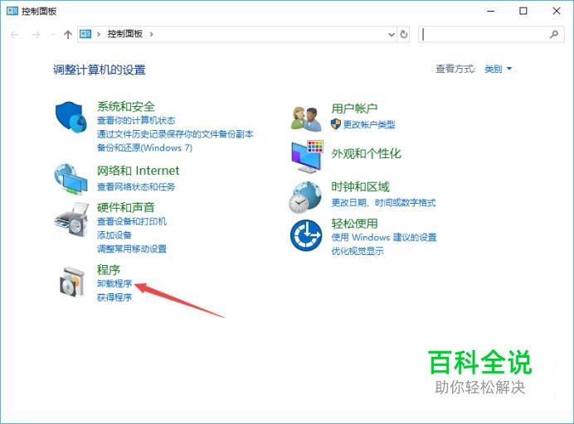The width and height of the screenshot is (574, 424).
Task: Click 查看网络状态和任务 link
Action: [x=136, y=187]
